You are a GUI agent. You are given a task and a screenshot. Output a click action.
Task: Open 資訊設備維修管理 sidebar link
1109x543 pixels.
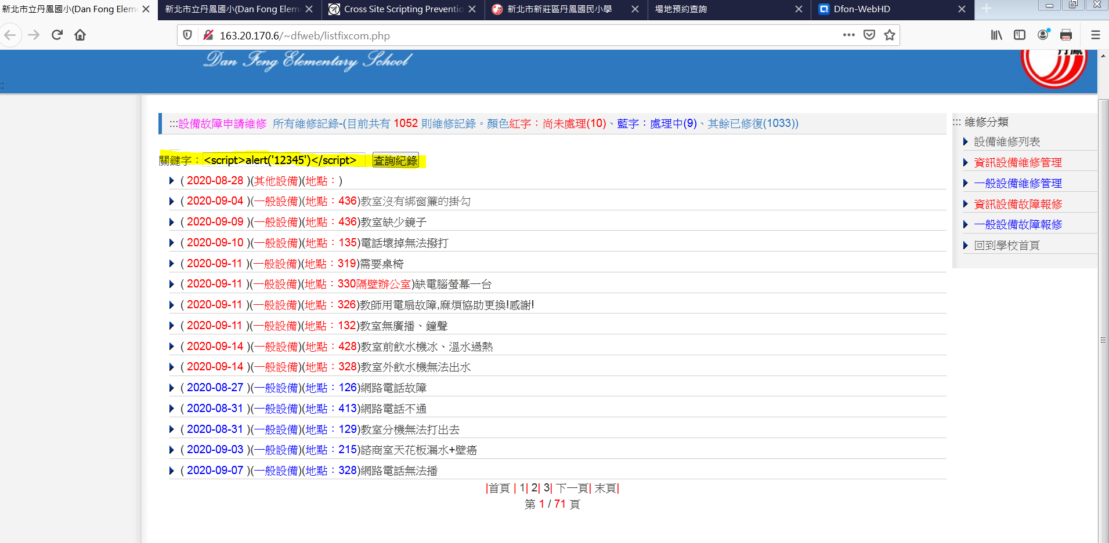click(x=1018, y=163)
